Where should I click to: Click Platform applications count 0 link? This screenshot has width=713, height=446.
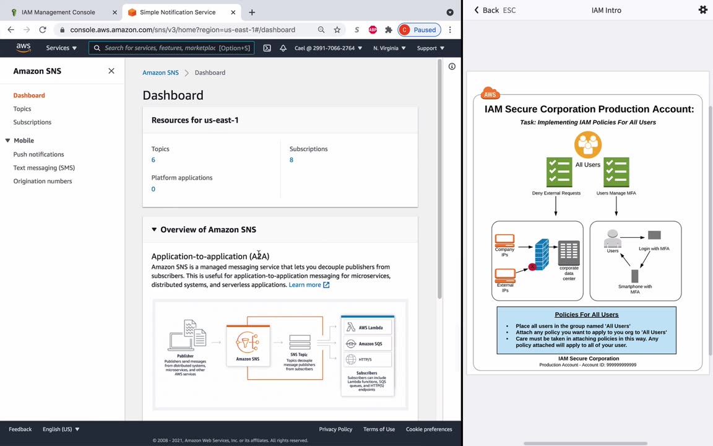153,189
